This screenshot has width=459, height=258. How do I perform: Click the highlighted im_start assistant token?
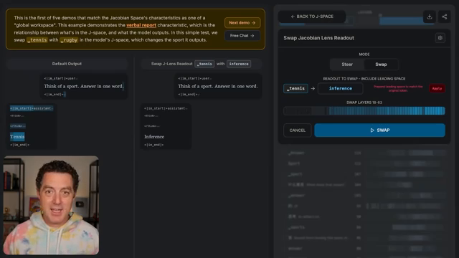coord(32,108)
